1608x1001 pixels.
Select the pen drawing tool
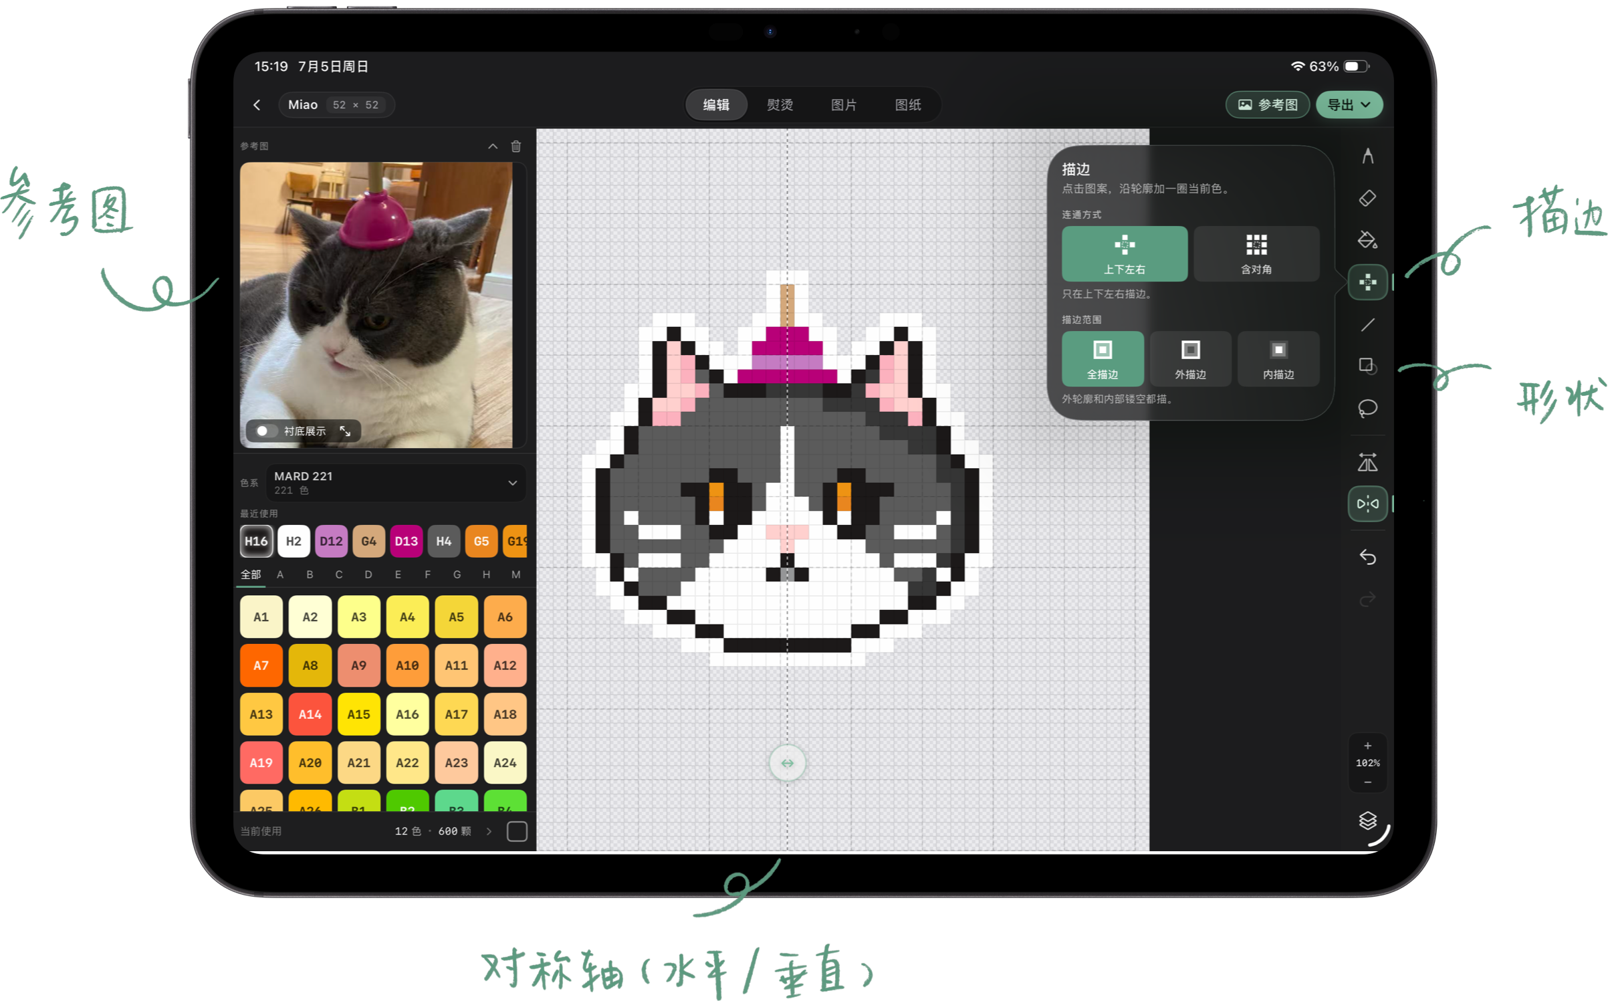(1367, 156)
